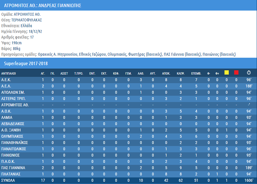The width and height of the screenshot is (257, 184).
Task: Click the ΑΣΙΣΤ column header
Action: coord(64,73)
